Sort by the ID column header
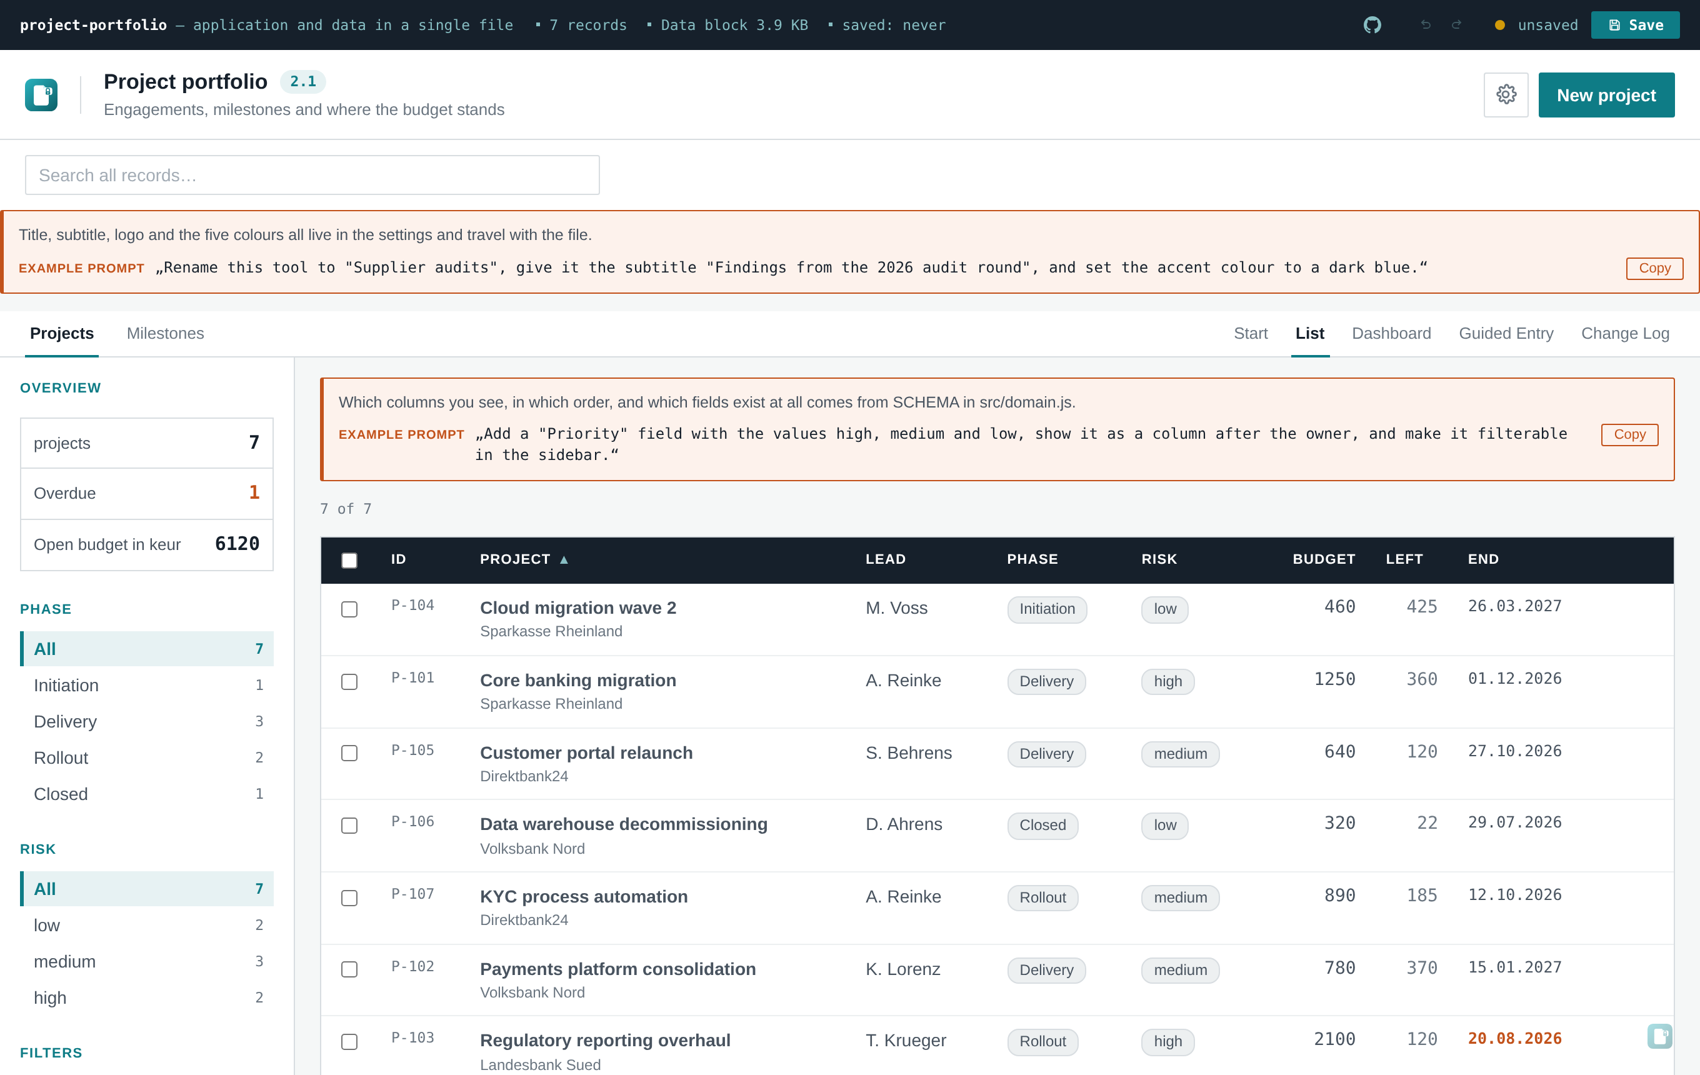The width and height of the screenshot is (1700, 1075). (x=399, y=559)
